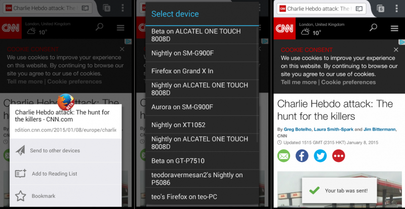Viewport: 405px width, 209px height.
Task: Share article via Facebook icon
Action: [x=302, y=156]
